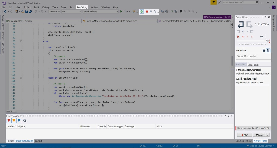This screenshot has height=148, width=277.
Task: Click Add to Source Control in status bar
Action: click(260, 146)
